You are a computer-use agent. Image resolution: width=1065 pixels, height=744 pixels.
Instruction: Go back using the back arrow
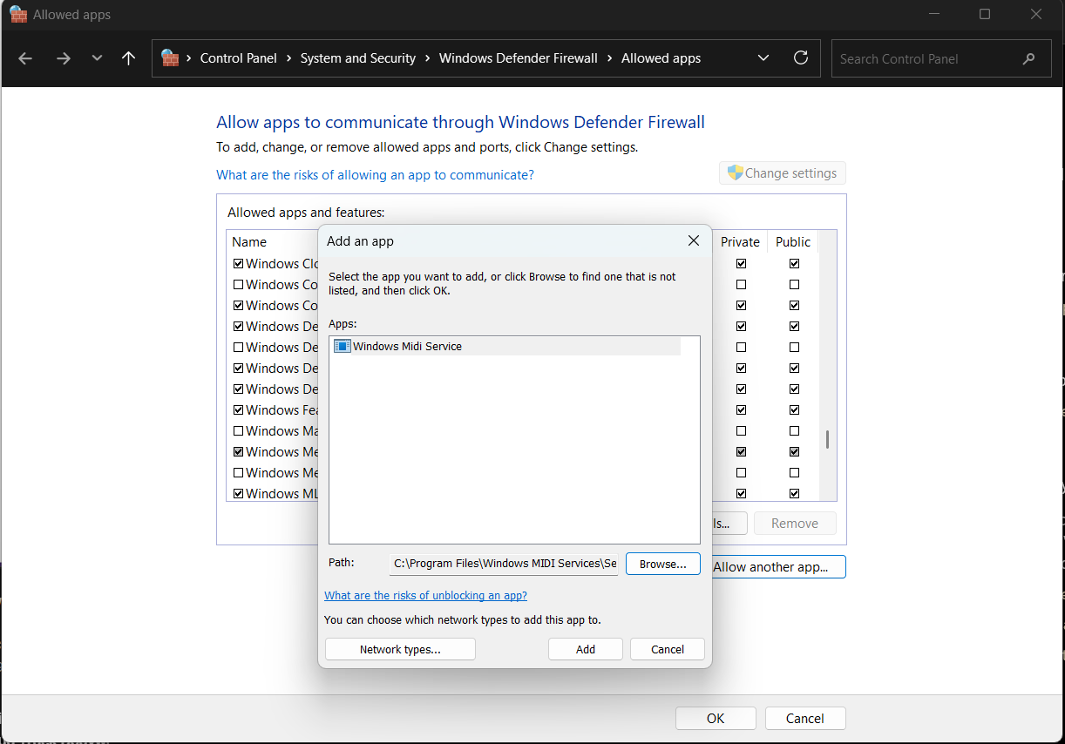coord(25,58)
